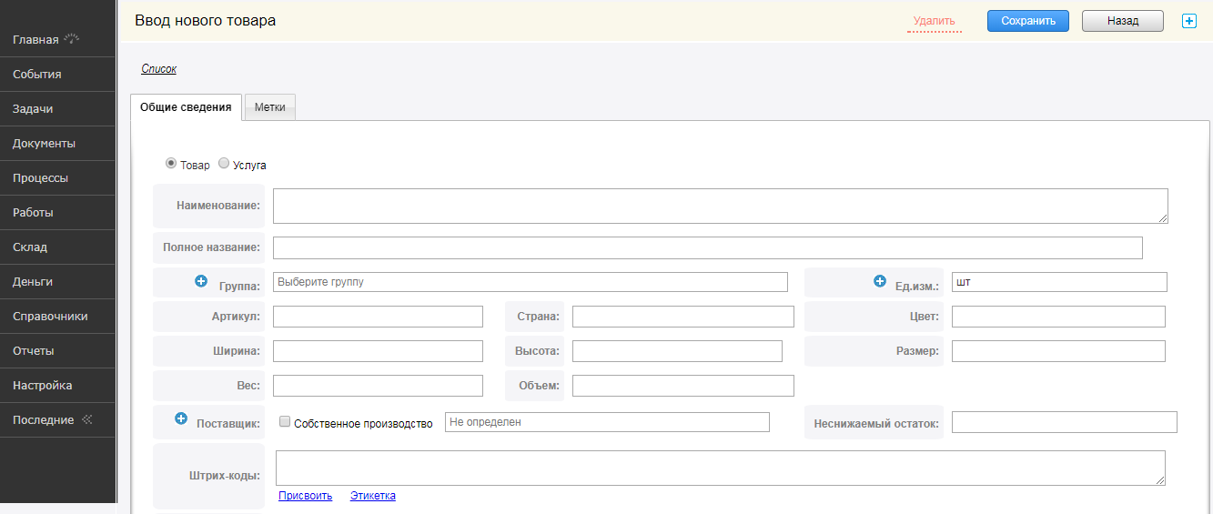
Task: Switch to the Метки tab
Action: coord(270,107)
